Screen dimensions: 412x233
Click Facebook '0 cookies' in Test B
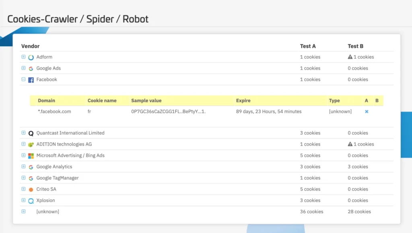coord(358,79)
